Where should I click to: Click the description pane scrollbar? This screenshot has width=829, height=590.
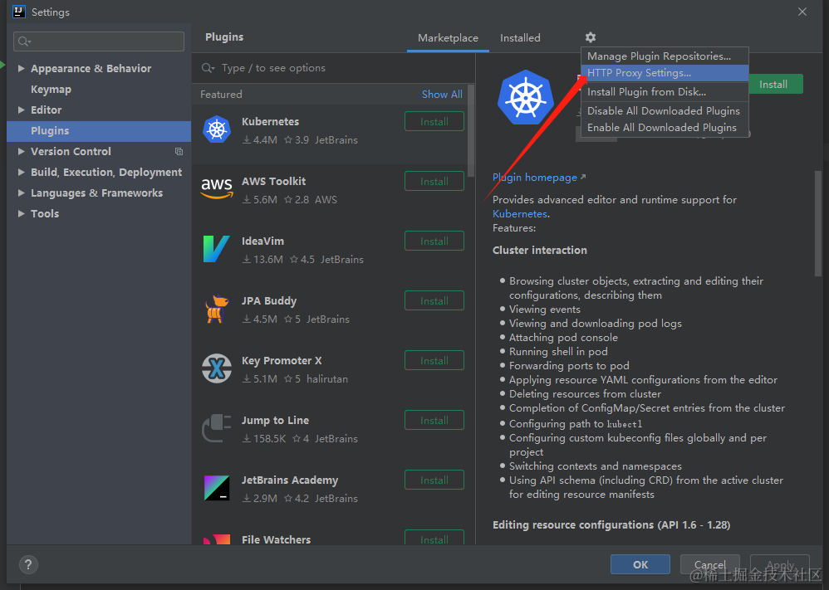pos(818,223)
